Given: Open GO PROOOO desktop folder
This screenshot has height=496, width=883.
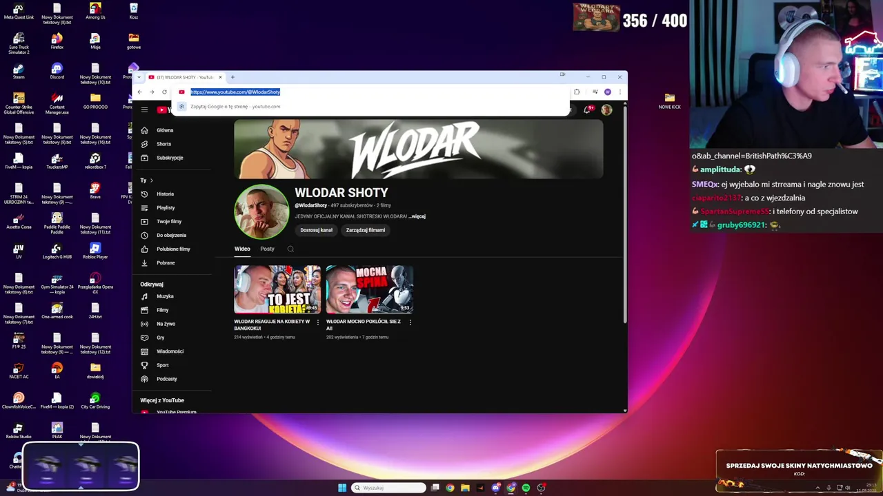Looking at the screenshot, I should pos(95,101).
